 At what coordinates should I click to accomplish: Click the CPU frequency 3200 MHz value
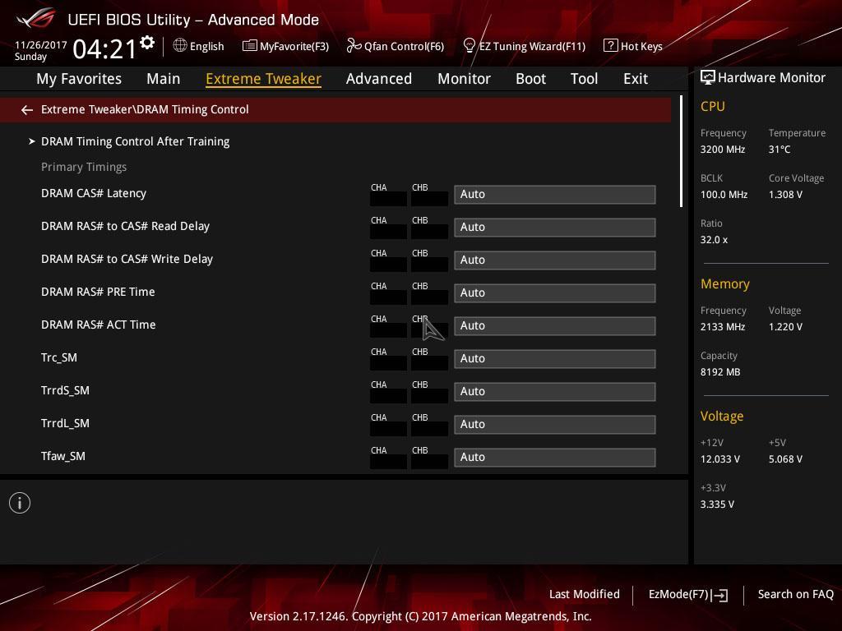click(x=722, y=150)
